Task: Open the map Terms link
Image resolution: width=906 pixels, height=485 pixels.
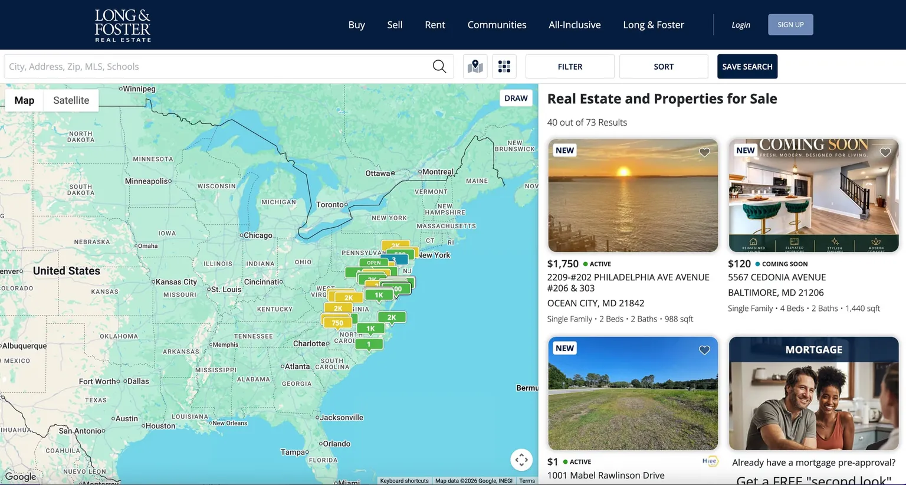Action: click(x=527, y=481)
